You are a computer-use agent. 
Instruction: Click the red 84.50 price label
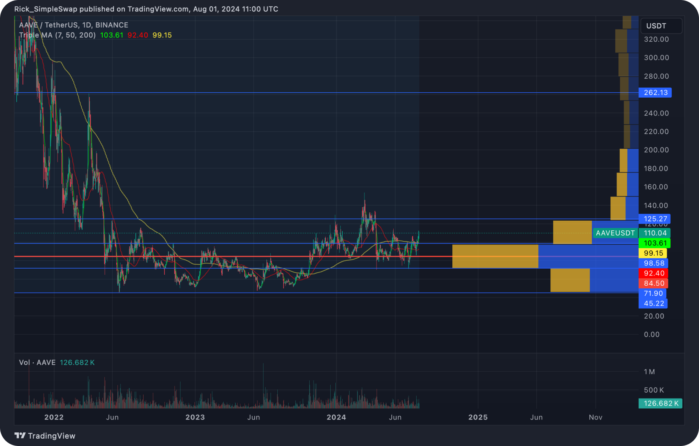[x=654, y=283]
